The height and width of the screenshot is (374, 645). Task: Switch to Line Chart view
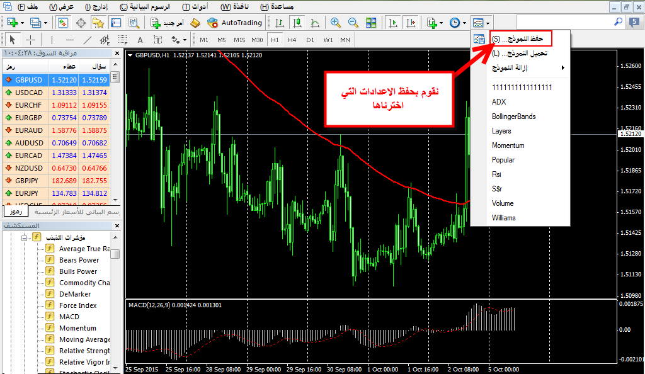(315, 23)
